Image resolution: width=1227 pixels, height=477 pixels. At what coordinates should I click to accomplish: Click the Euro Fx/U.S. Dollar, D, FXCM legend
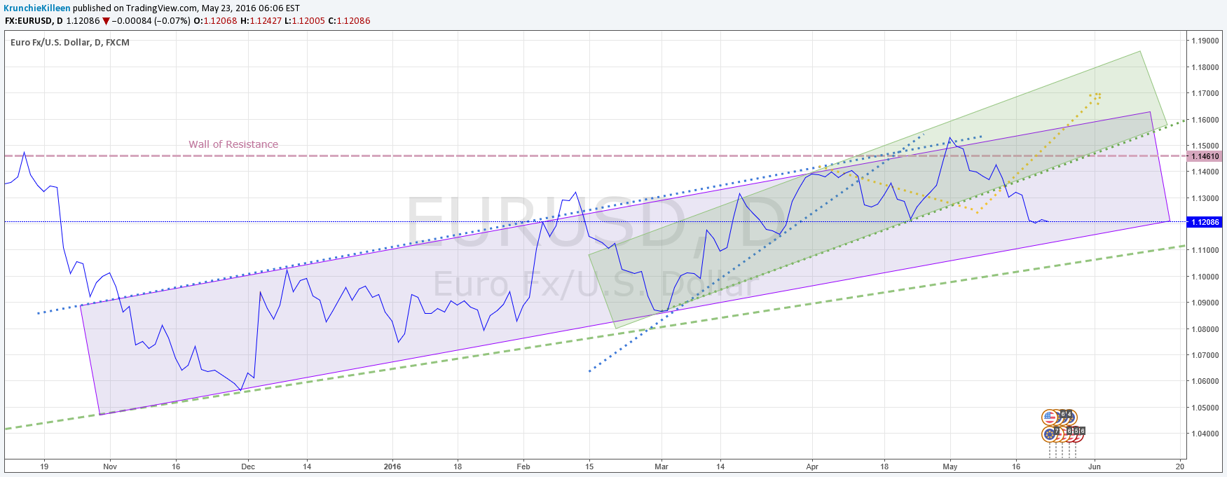click(70, 42)
